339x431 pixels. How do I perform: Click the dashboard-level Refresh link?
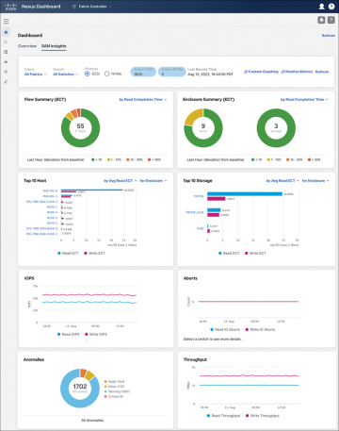pos(329,36)
